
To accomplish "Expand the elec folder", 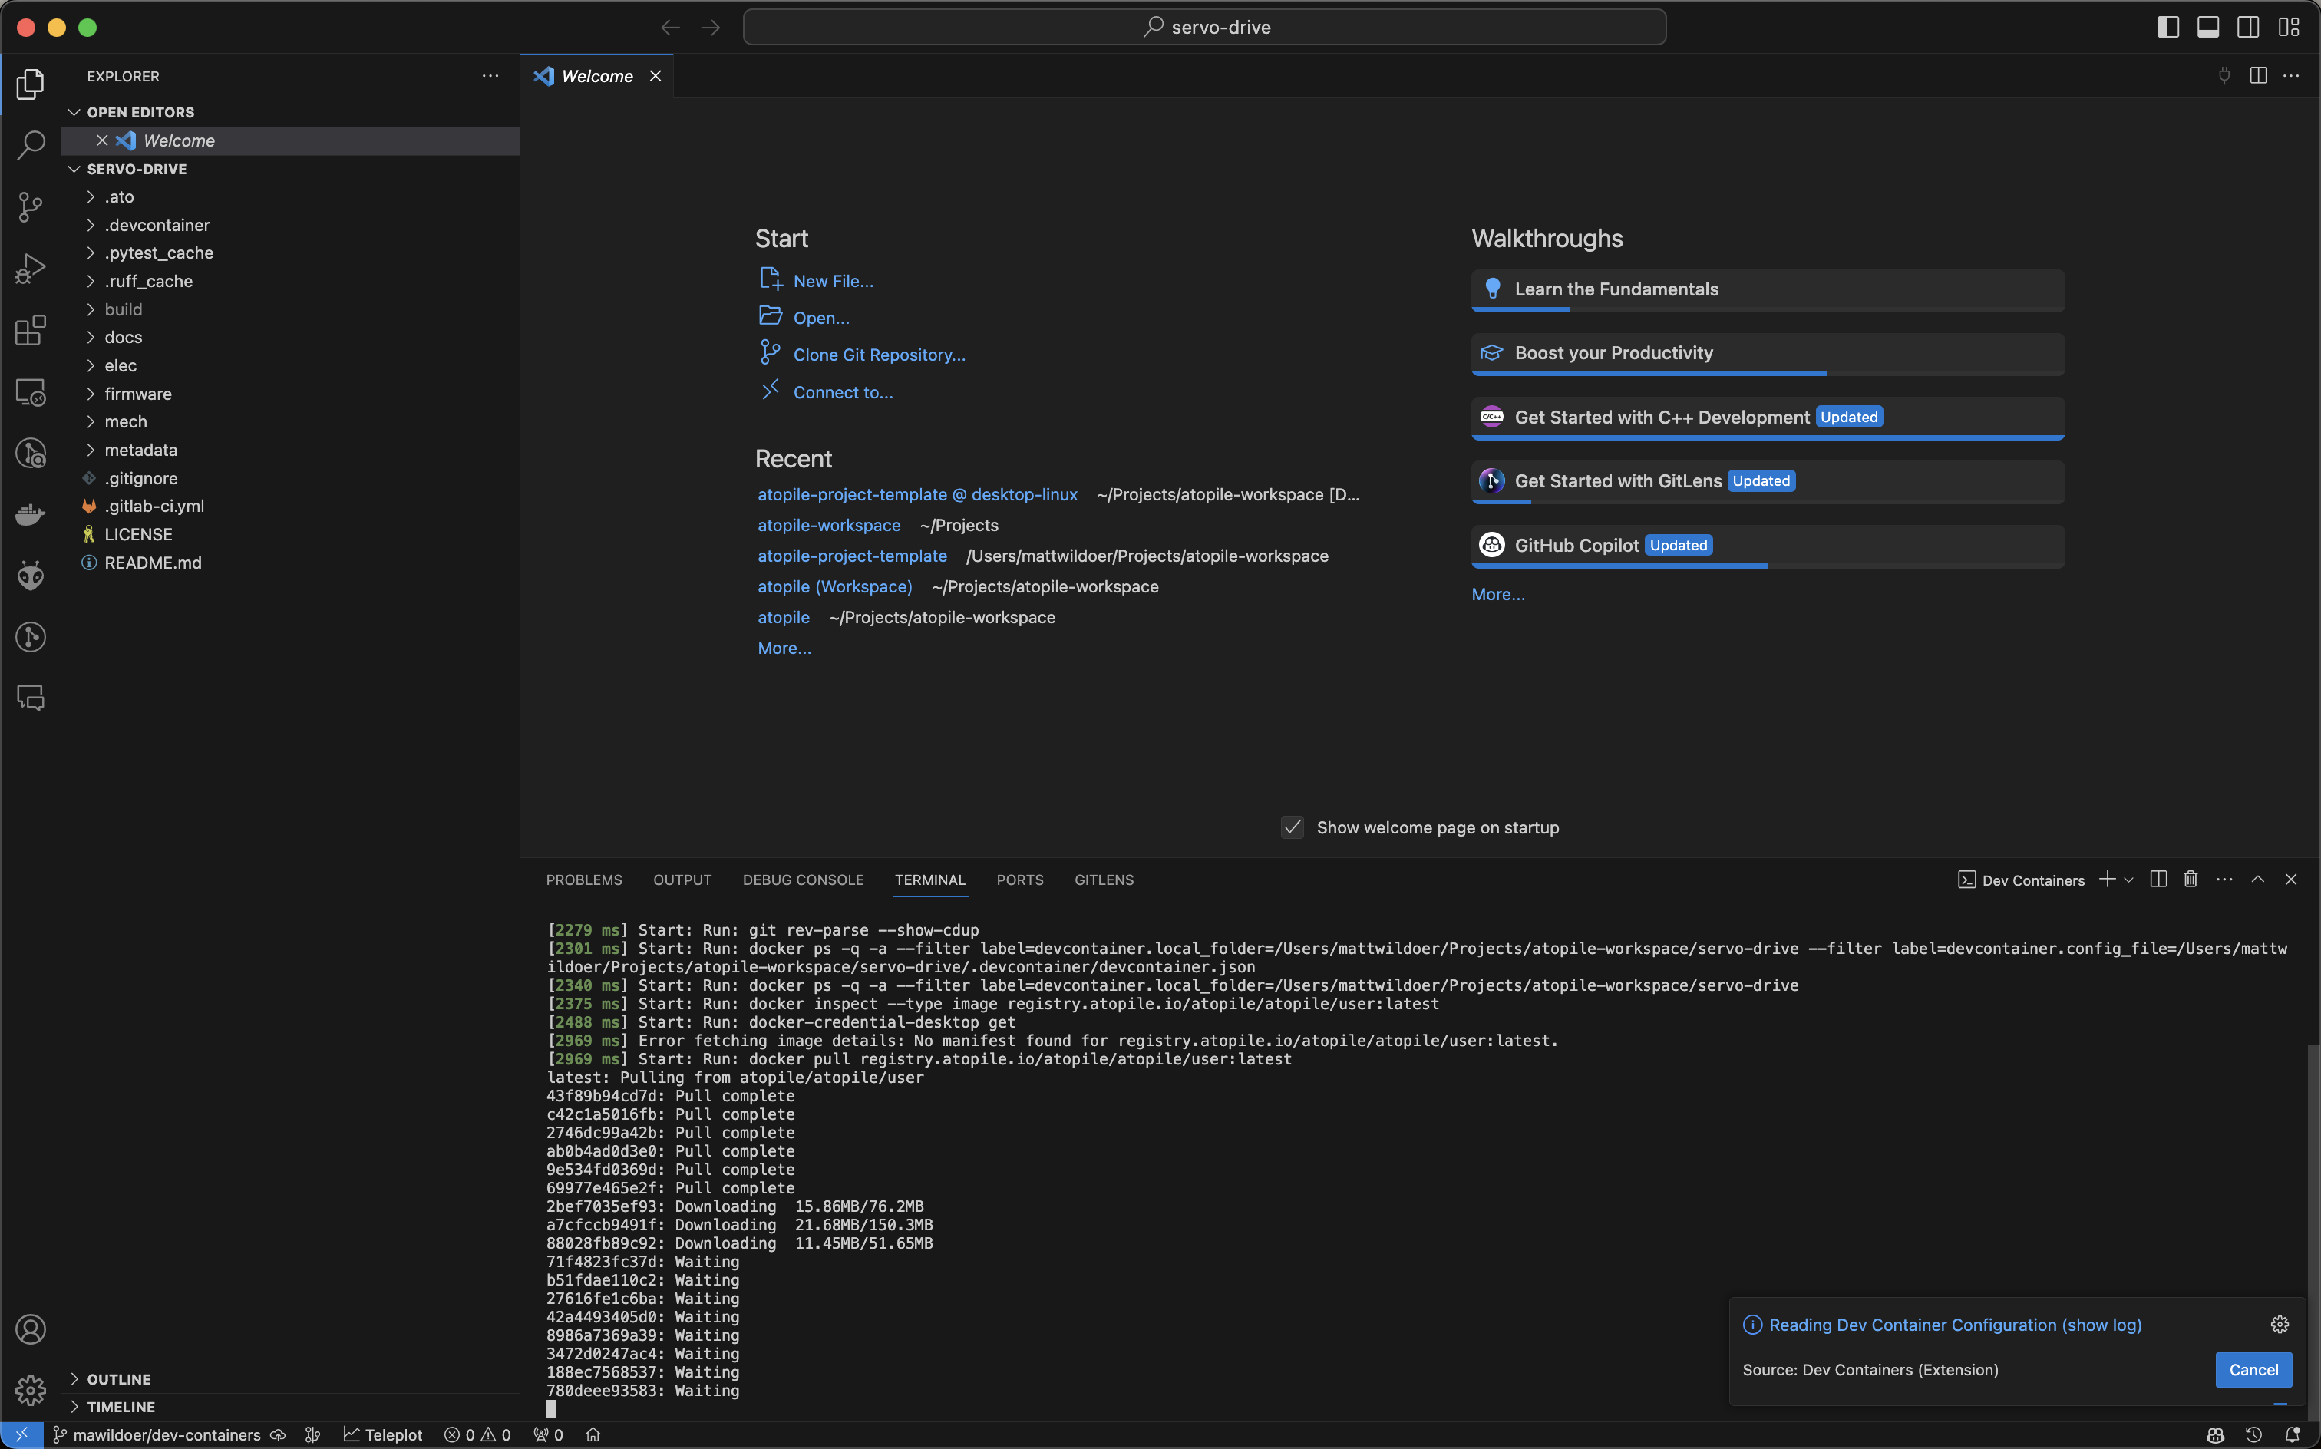I will [x=290, y=365].
